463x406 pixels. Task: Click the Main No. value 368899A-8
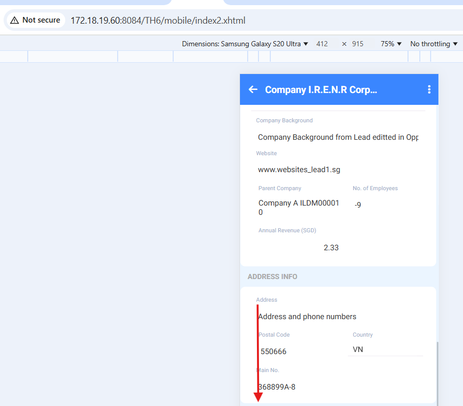(x=276, y=387)
